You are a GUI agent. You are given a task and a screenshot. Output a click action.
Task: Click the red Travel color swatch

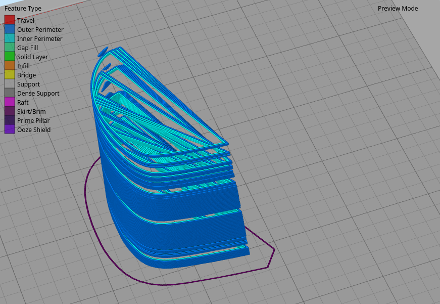10,20
